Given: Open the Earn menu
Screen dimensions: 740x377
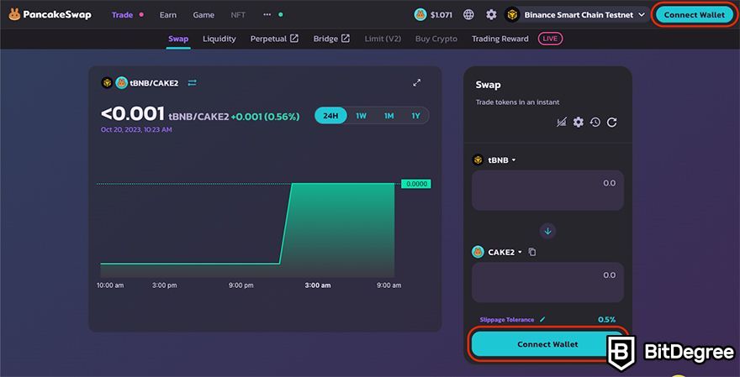Looking at the screenshot, I should tap(168, 14).
